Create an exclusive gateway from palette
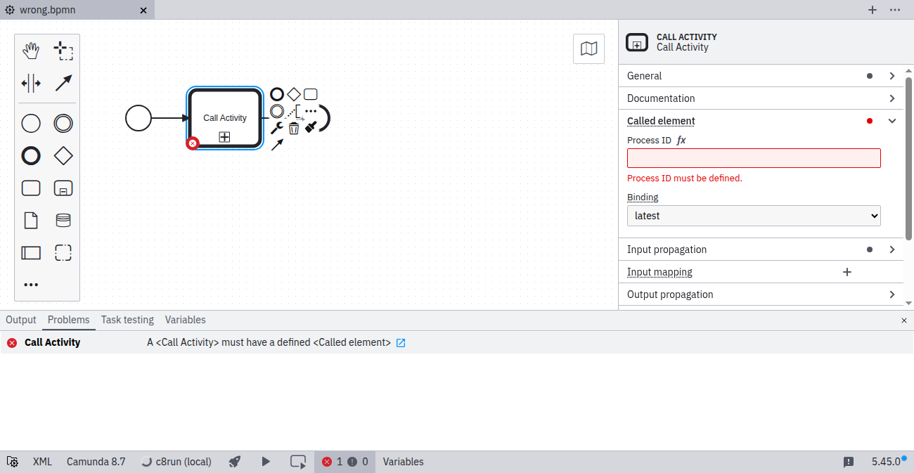 point(63,156)
